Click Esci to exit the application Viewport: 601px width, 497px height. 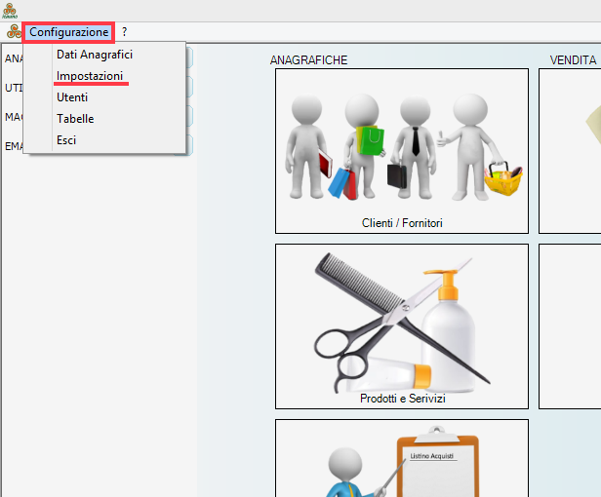click(x=66, y=140)
